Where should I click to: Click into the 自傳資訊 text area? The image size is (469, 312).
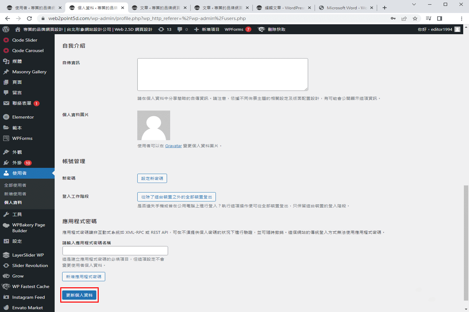tap(222, 74)
